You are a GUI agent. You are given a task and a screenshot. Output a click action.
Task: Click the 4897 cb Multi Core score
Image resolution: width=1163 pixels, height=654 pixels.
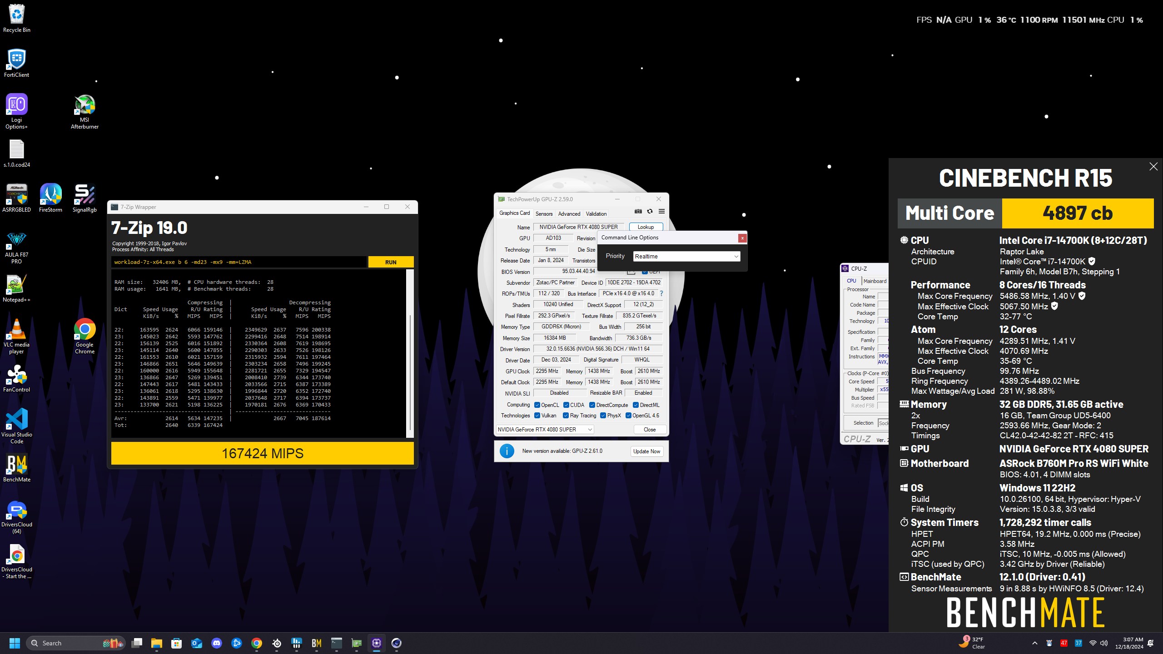(x=1078, y=213)
